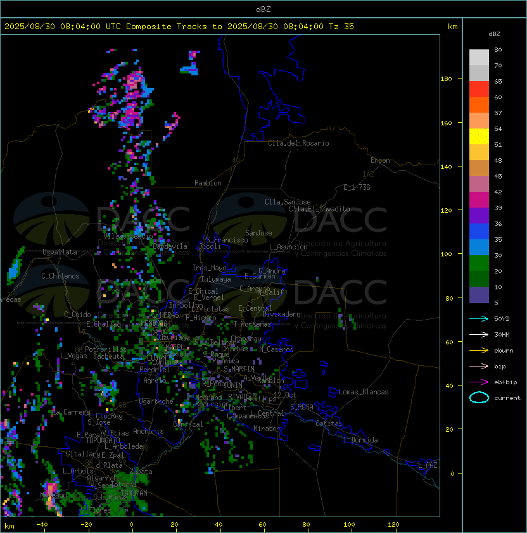Click the L_Asuncion map label
The image size is (527, 533).
288,247
